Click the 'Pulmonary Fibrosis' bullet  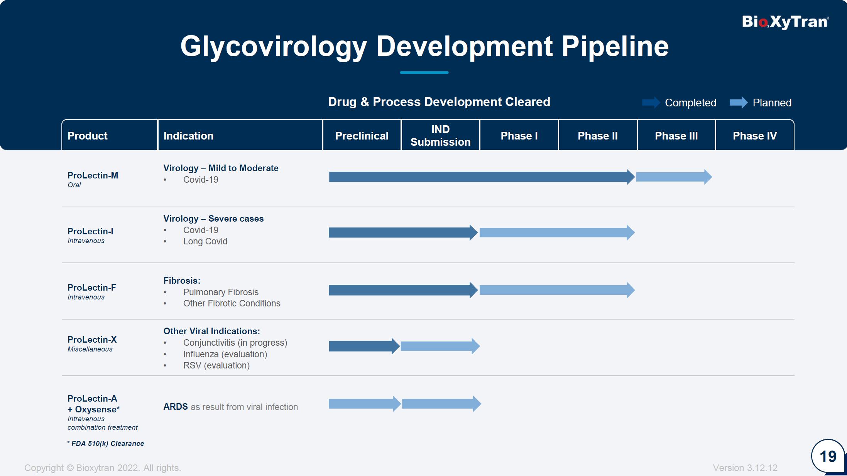pyautogui.click(x=221, y=292)
